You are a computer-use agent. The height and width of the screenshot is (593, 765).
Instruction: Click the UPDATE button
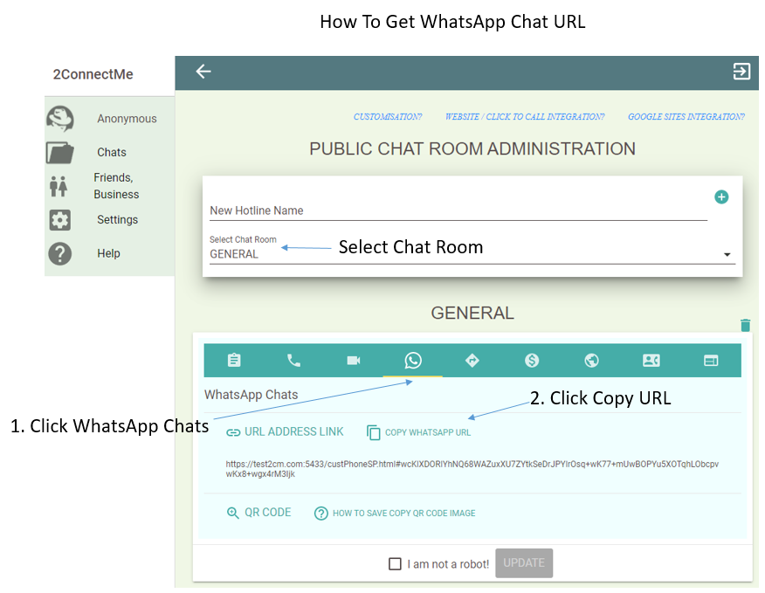click(524, 563)
